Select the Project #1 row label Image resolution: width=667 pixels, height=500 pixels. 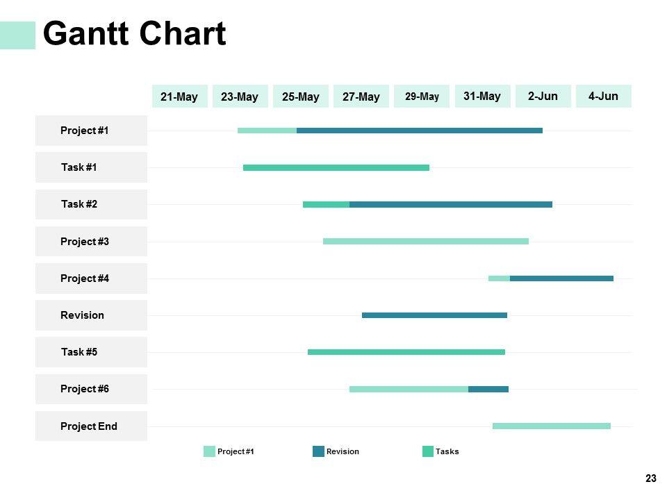click(x=91, y=131)
